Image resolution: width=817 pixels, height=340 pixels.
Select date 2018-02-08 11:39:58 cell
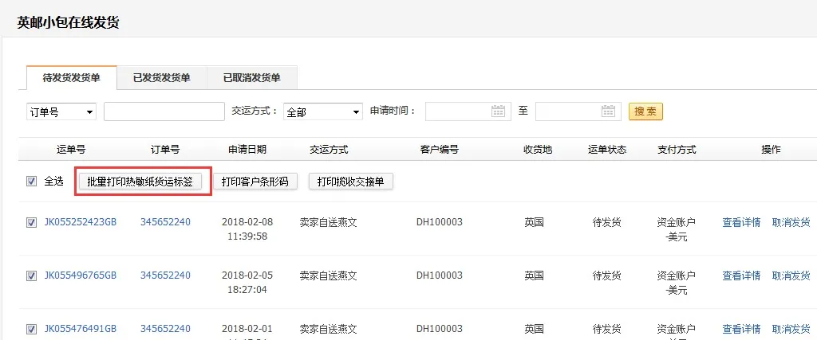coord(247,229)
